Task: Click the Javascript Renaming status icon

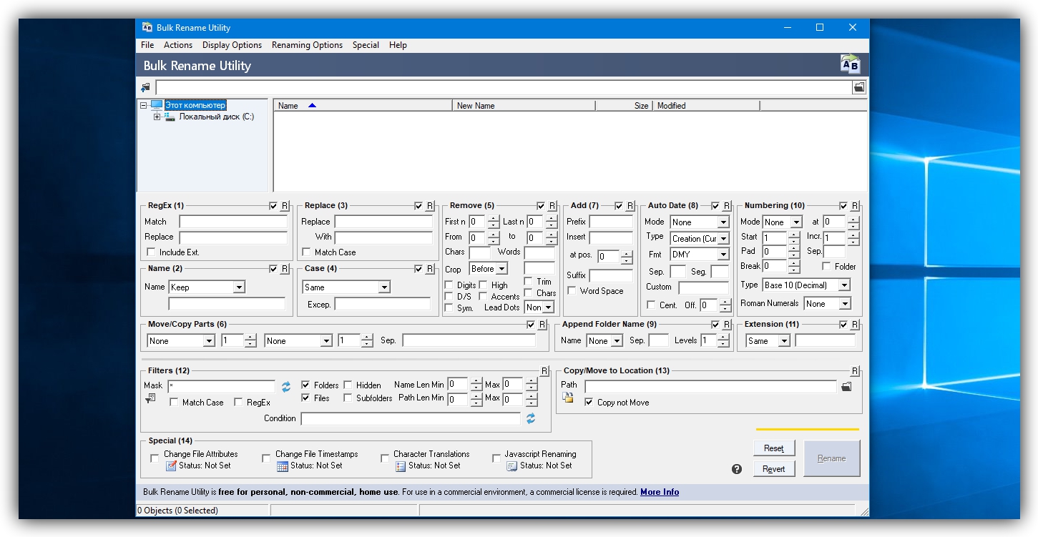Action: [511, 466]
